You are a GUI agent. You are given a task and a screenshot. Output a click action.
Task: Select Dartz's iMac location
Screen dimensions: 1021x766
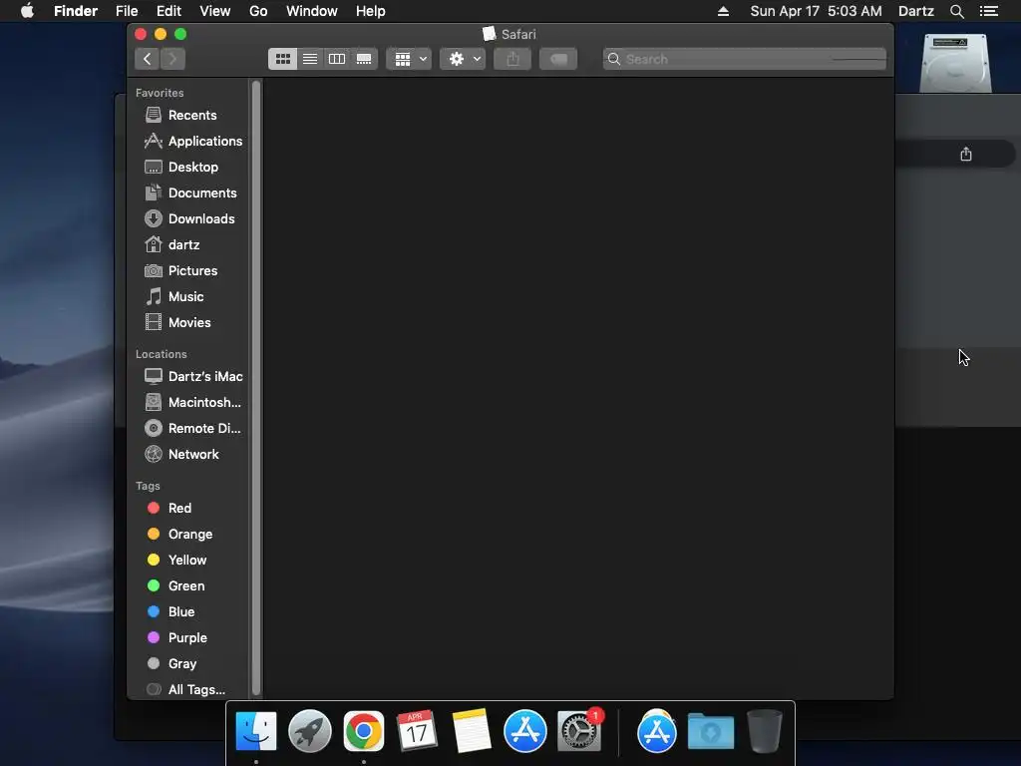pyautogui.click(x=188, y=376)
